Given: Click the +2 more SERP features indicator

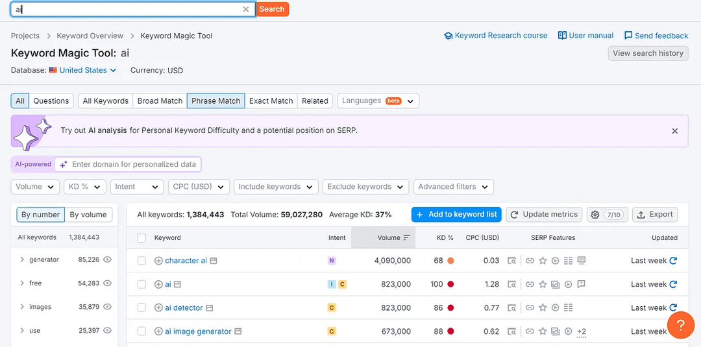Looking at the screenshot, I should [582, 331].
